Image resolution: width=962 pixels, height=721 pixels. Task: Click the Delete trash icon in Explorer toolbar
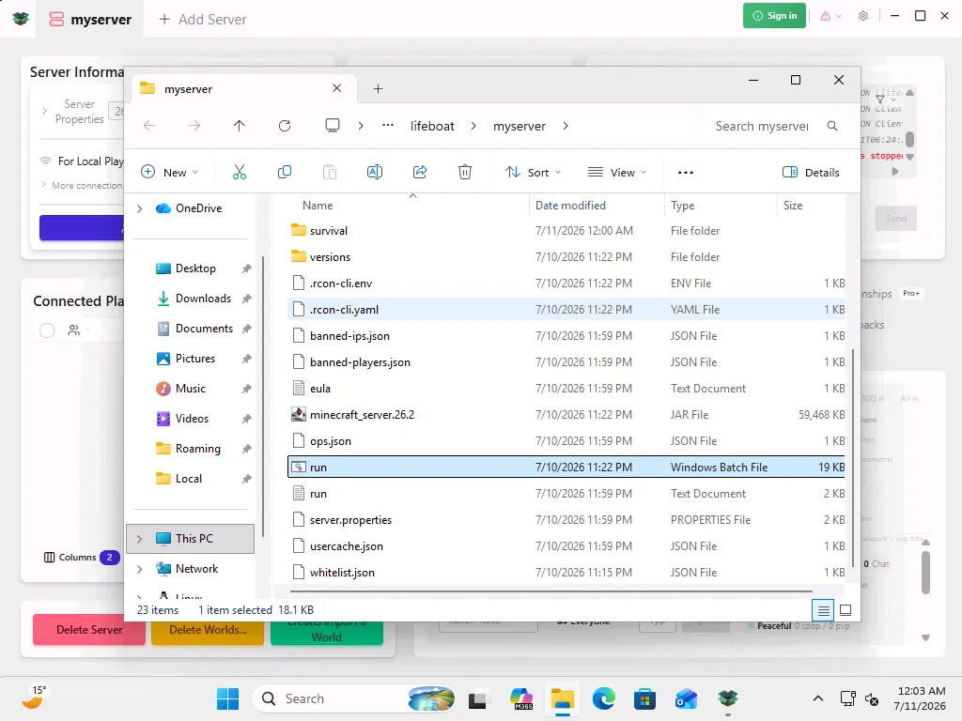(465, 173)
